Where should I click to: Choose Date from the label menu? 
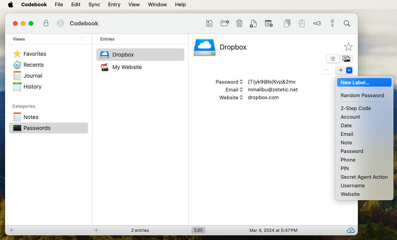(x=364, y=125)
